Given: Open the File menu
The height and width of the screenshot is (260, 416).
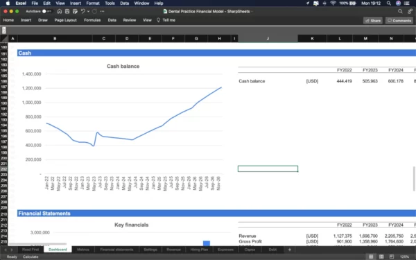Looking at the screenshot, I should click(x=35, y=3).
